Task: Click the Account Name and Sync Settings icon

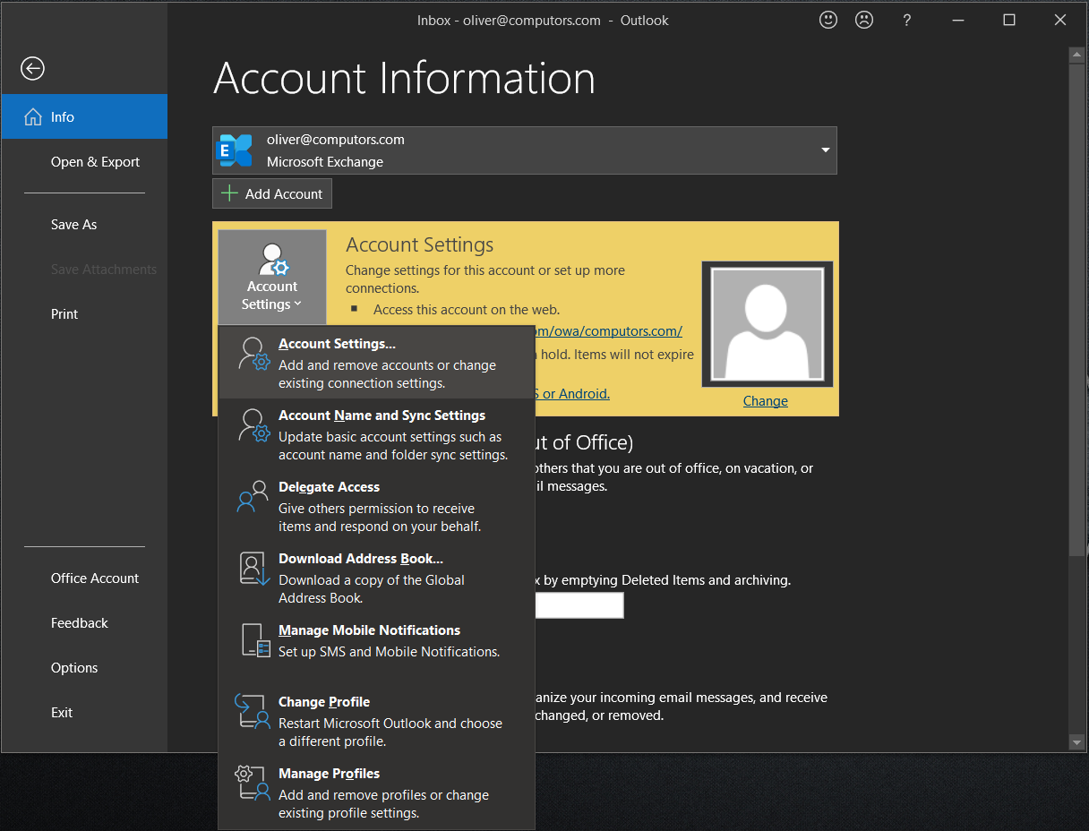Action: tap(254, 426)
